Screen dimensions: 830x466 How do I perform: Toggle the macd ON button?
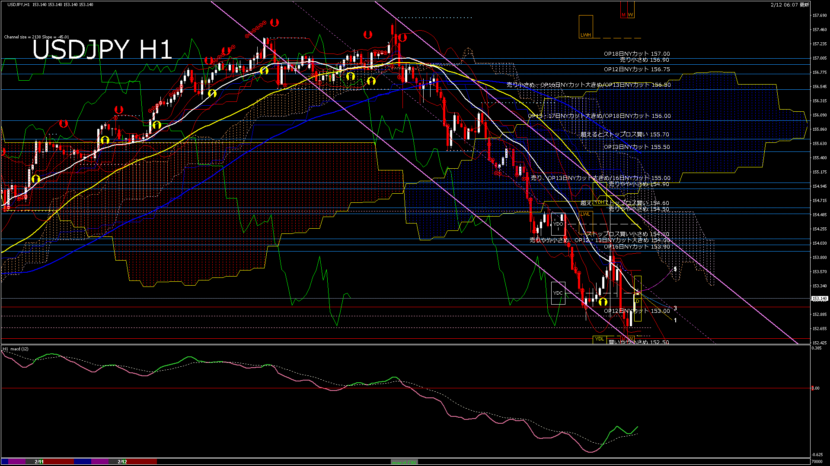tap(404, 462)
